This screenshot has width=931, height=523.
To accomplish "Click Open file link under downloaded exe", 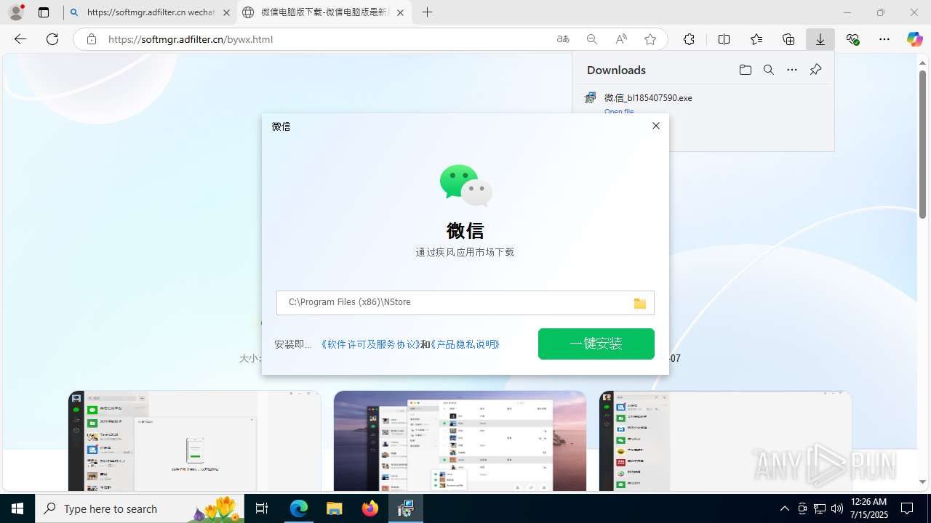I will (x=619, y=111).
